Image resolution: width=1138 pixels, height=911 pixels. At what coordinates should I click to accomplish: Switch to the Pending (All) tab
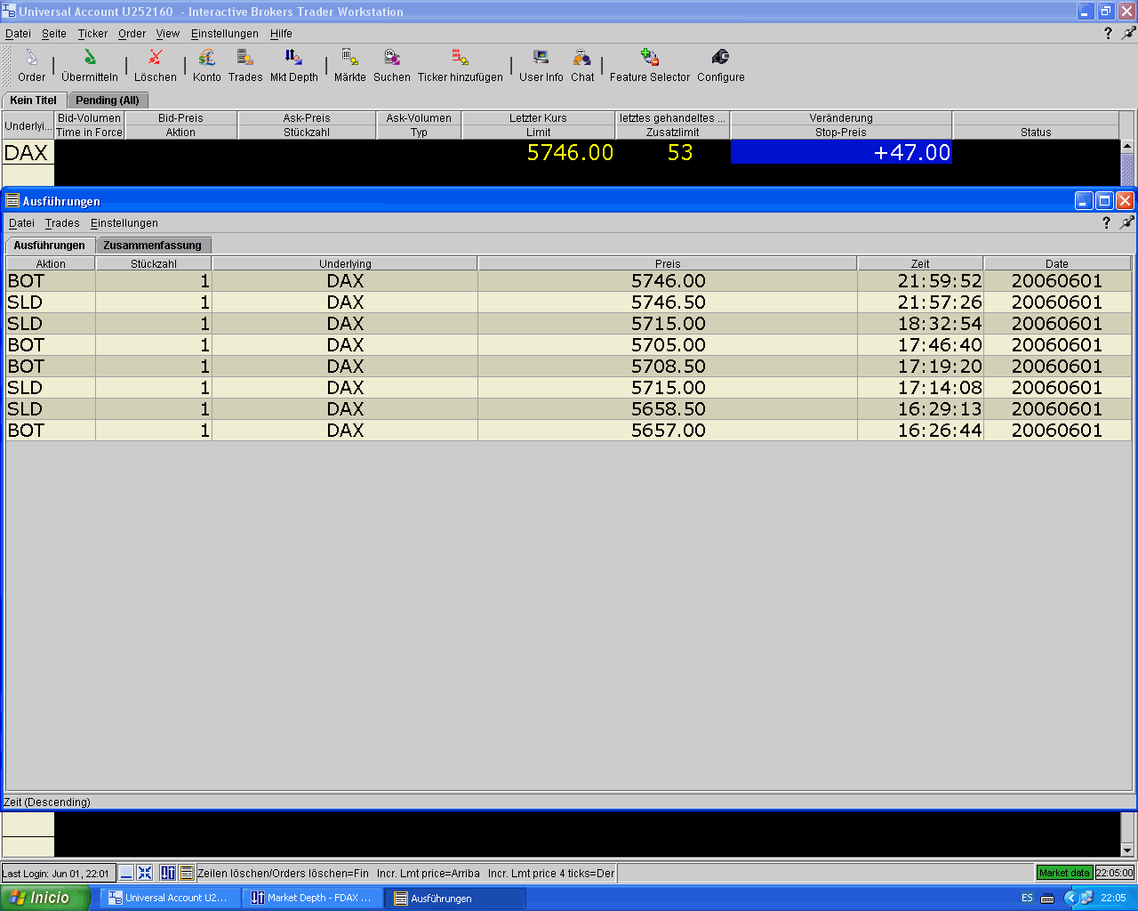[x=108, y=101]
